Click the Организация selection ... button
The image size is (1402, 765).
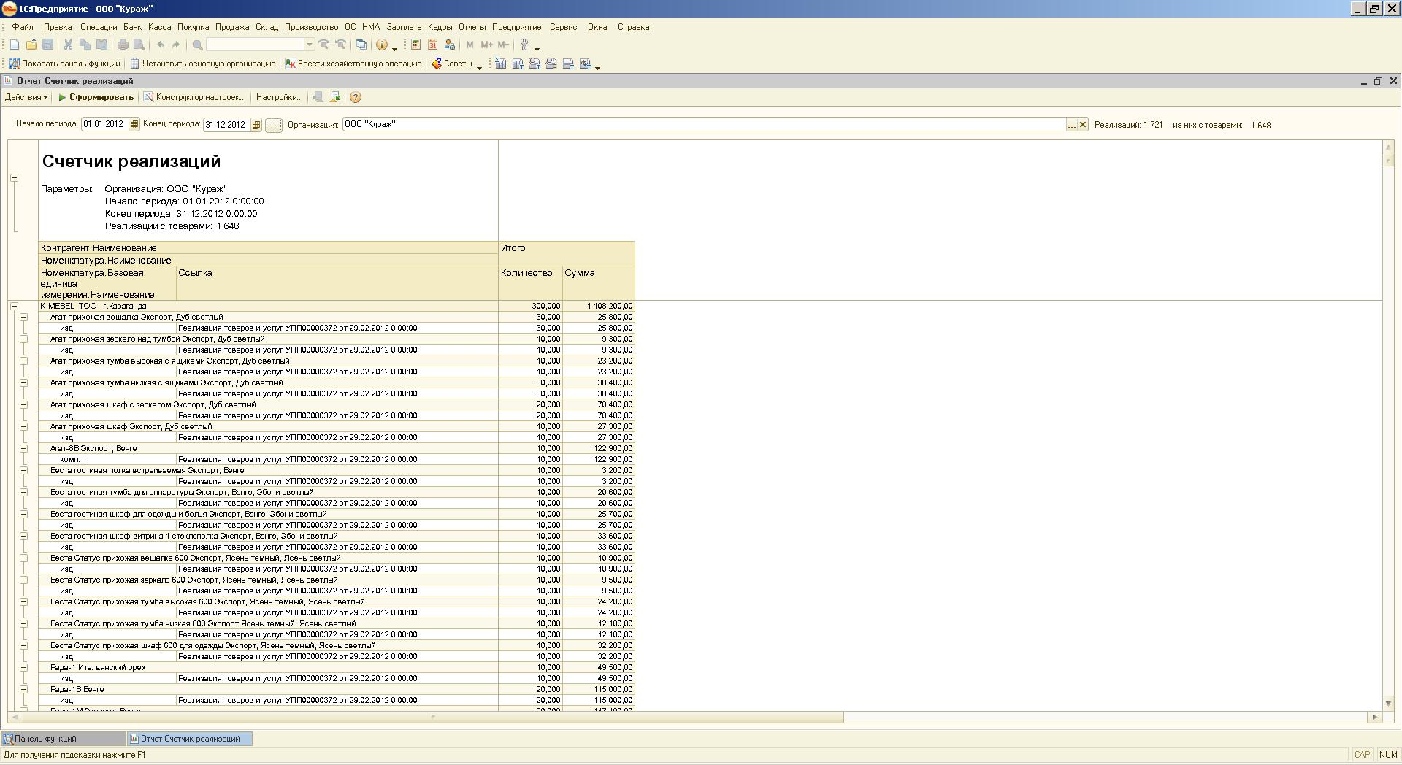pyautogui.click(x=1072, y=125)
